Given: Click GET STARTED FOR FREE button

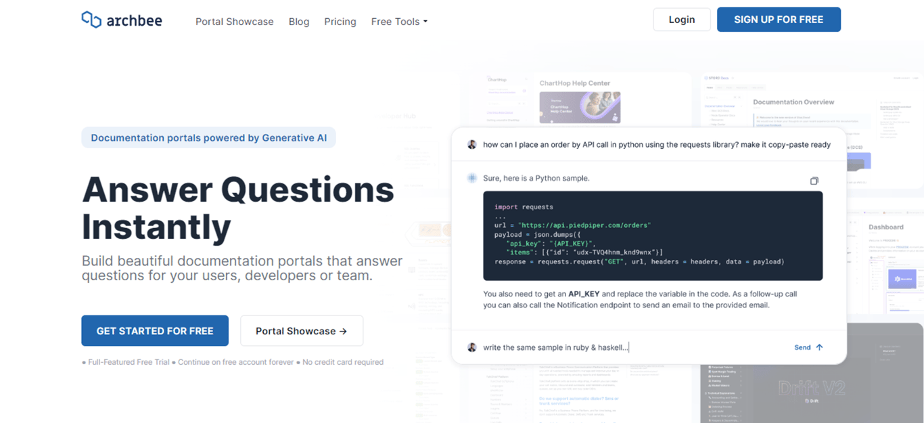Looking at the screenshot, I should pos(155,331).
